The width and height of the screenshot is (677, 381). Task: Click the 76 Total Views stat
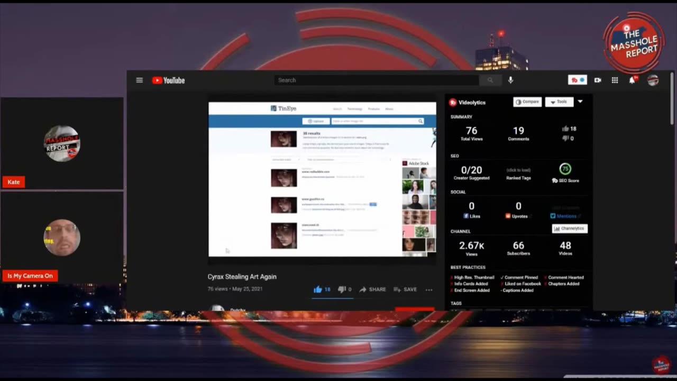[471, 132]
